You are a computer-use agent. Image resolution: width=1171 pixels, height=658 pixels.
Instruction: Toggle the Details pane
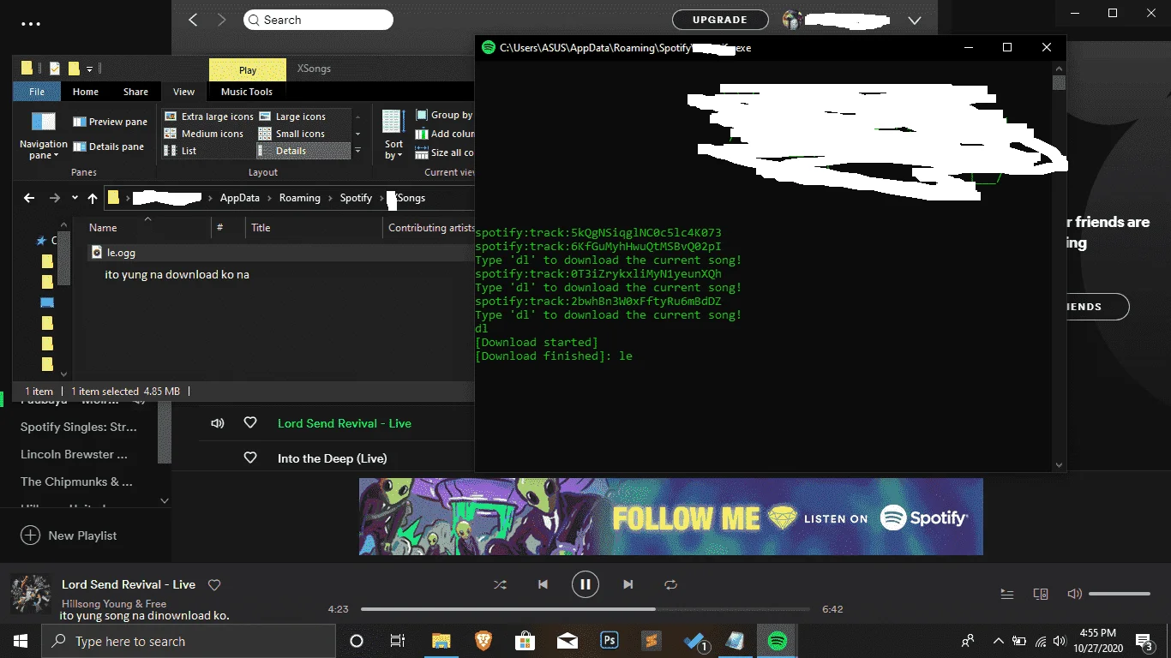pyautogui.click(x=108, y=147)
